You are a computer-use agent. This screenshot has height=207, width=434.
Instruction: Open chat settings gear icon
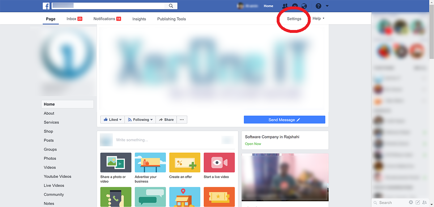pos(411,202)
